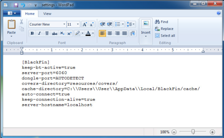Open the font size 11 dropdown
This screenshot has height=138, width=224.
coord(78,24)
